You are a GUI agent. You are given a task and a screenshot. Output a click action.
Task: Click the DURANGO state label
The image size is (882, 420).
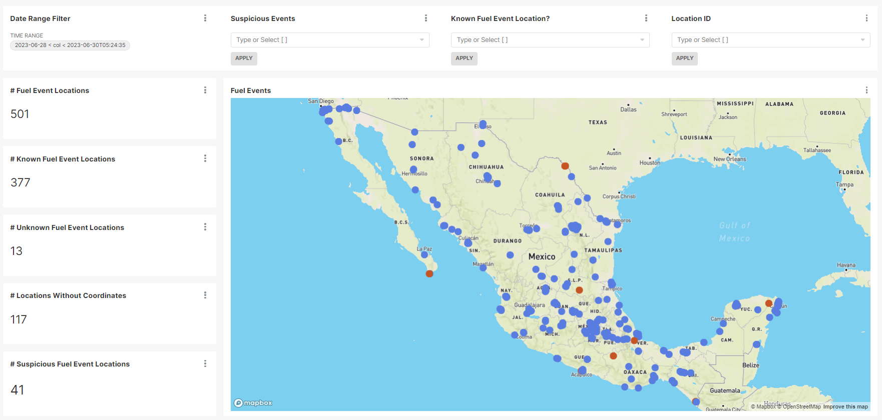tap(508, 241)
